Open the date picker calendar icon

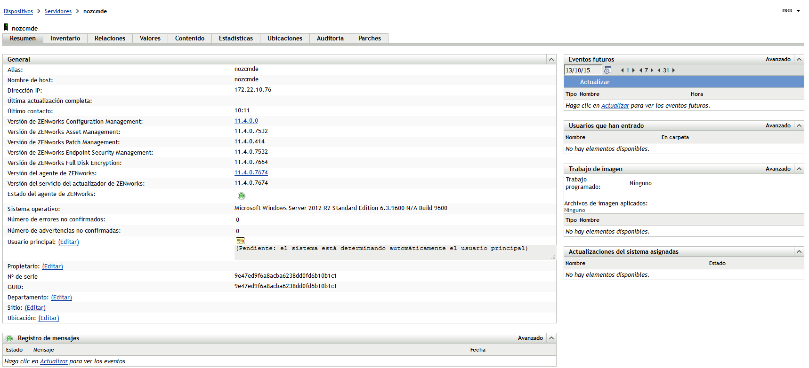click(607, 70)
